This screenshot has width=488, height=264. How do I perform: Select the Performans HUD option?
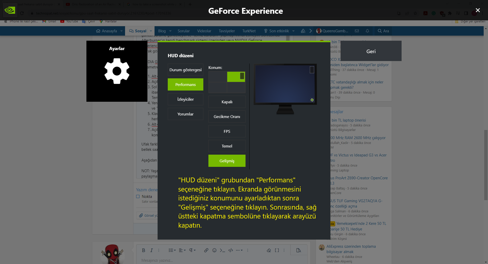pyautogui.click(x=186, y=84)
